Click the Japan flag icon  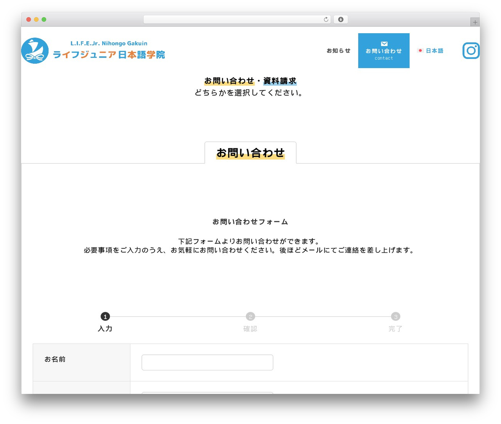coord(420,50)
